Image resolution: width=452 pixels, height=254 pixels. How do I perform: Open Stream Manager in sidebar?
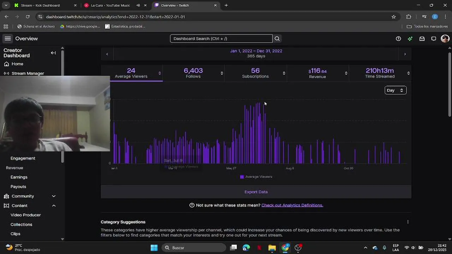pyautogui.click(x=28, y=73)
